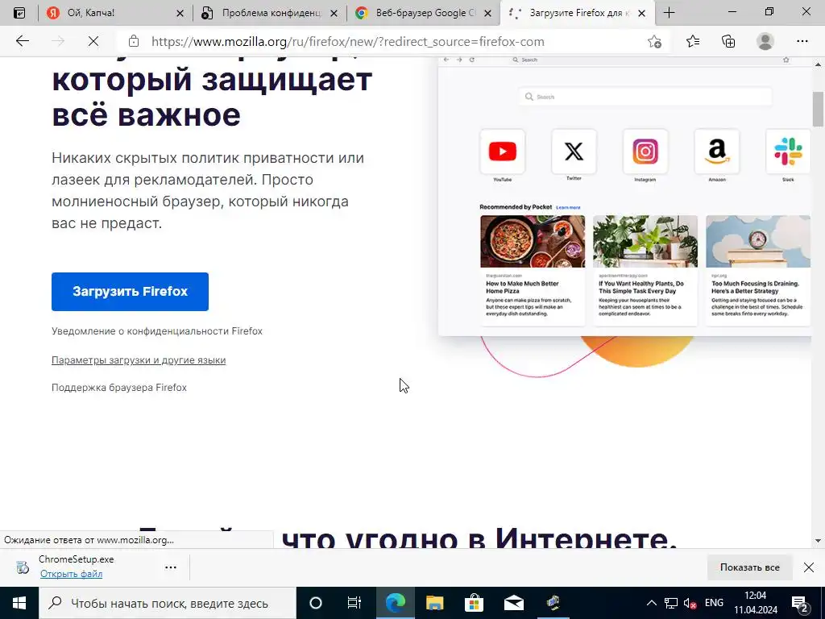Open network status tray icon

[x=671, y=603]
